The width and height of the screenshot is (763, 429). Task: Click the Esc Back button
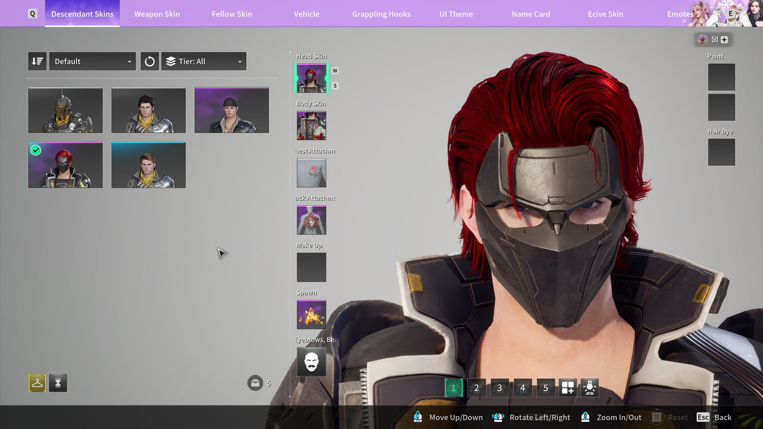point(714,417)
